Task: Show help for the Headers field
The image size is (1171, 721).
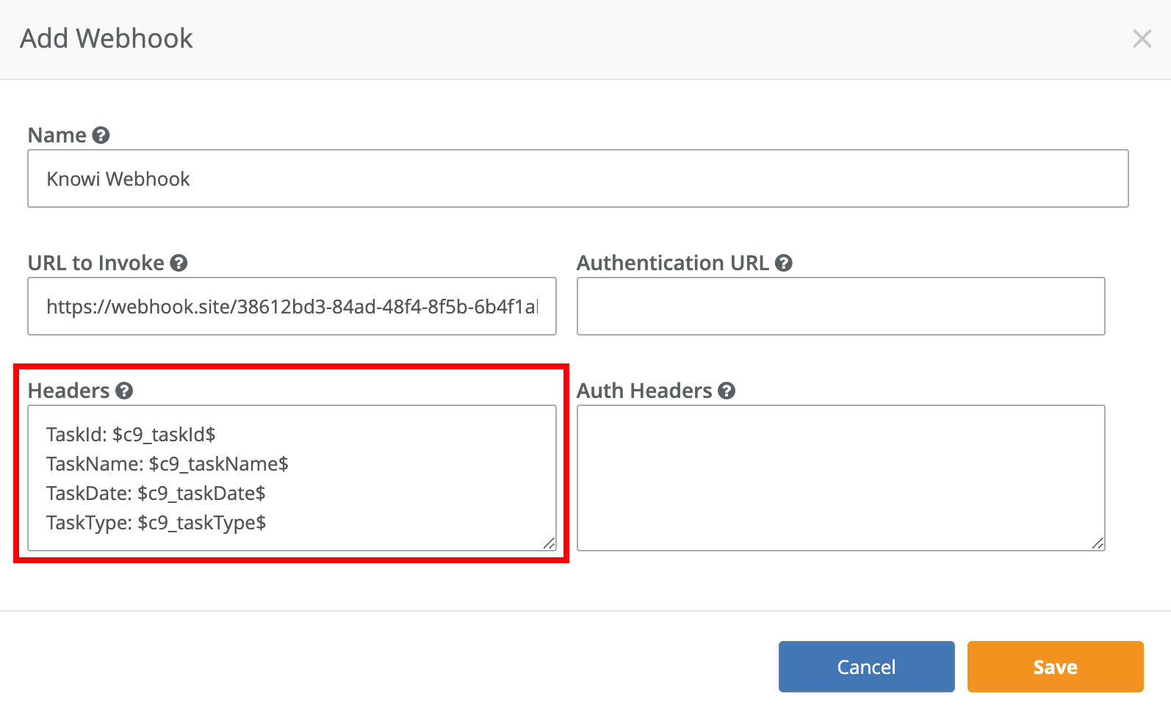Action: 124,391
